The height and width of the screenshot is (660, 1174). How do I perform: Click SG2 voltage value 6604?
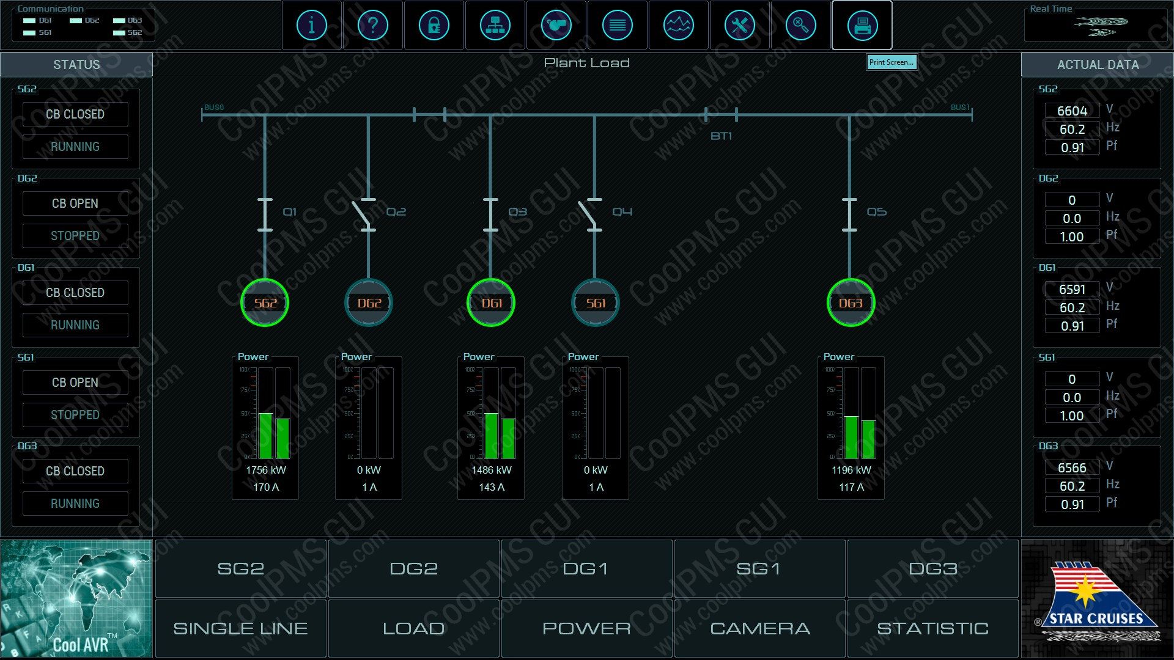[x=1072, y=111]
